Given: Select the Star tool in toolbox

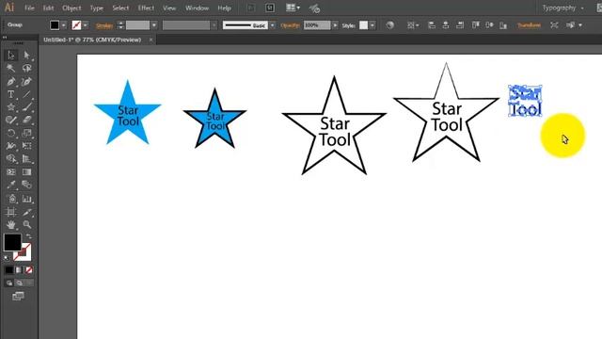Looking at the screenshot, I should pyautogui.click(x=10, y=107).
